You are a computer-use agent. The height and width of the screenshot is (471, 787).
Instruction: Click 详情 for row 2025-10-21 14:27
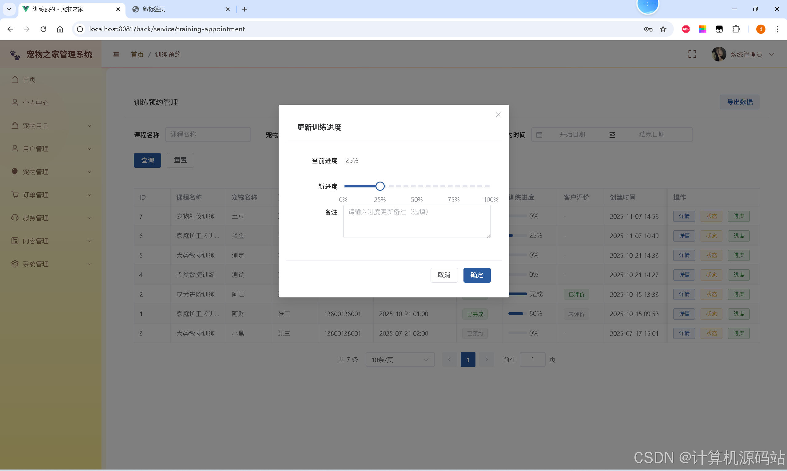click(x=684, y=275)
